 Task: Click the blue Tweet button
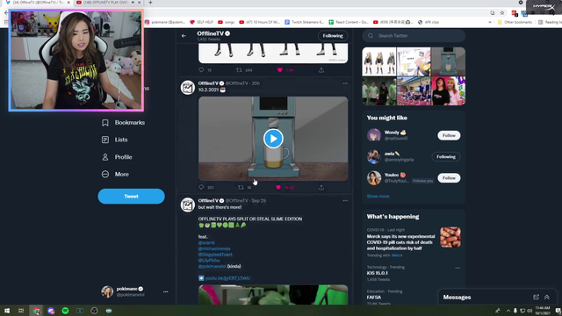(131, 197)
